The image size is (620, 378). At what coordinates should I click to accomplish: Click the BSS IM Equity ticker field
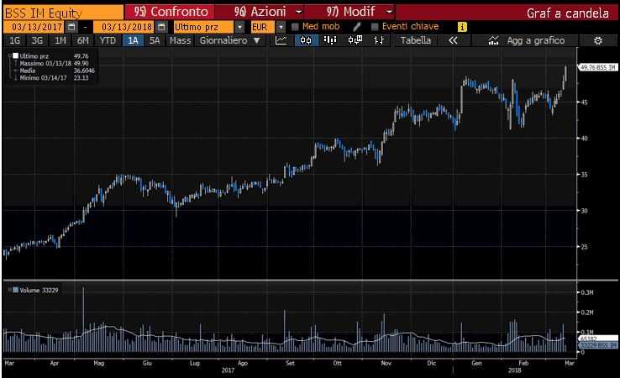pos(63,13)
